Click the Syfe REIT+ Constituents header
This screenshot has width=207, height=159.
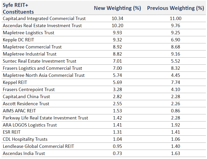[x=18, y=8]
